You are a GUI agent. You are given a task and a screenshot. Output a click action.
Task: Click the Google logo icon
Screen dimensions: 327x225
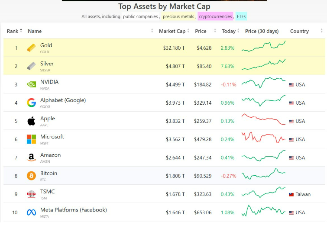31,103
